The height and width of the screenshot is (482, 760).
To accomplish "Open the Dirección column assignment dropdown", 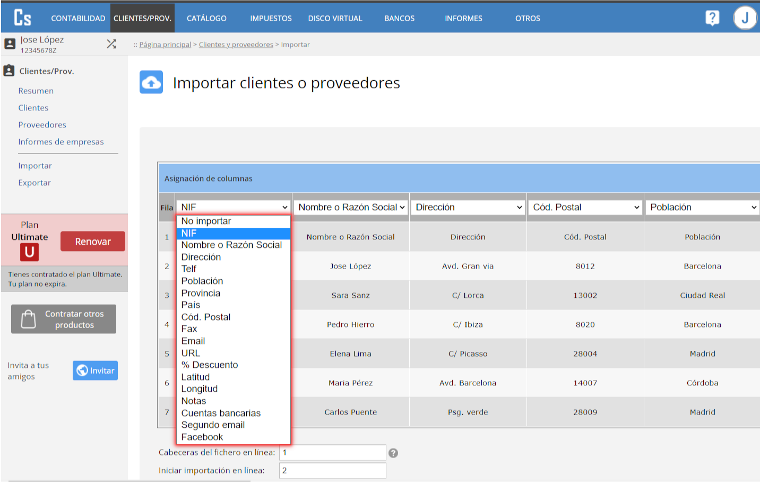I will point(468,207).
